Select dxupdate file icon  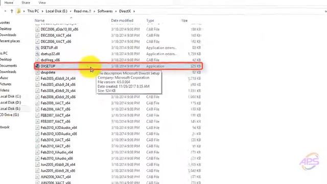coord(37,72)
